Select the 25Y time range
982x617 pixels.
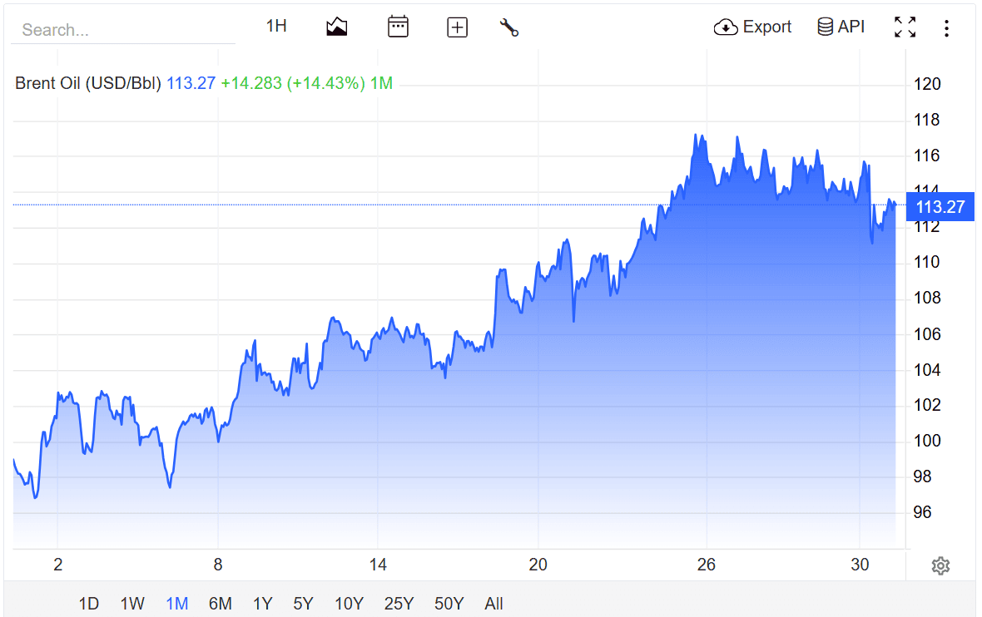tap(399, 604)
